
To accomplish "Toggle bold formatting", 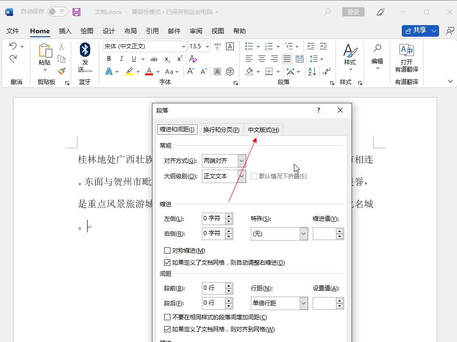I will pyautogui.click(x=109, y=59).
